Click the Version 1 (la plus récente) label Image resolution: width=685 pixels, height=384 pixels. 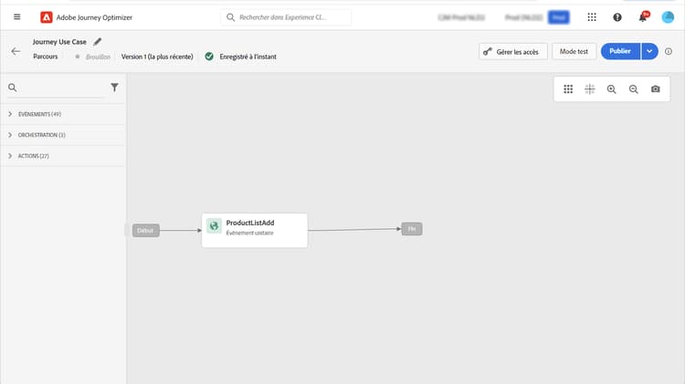click(x=157, y=57)
